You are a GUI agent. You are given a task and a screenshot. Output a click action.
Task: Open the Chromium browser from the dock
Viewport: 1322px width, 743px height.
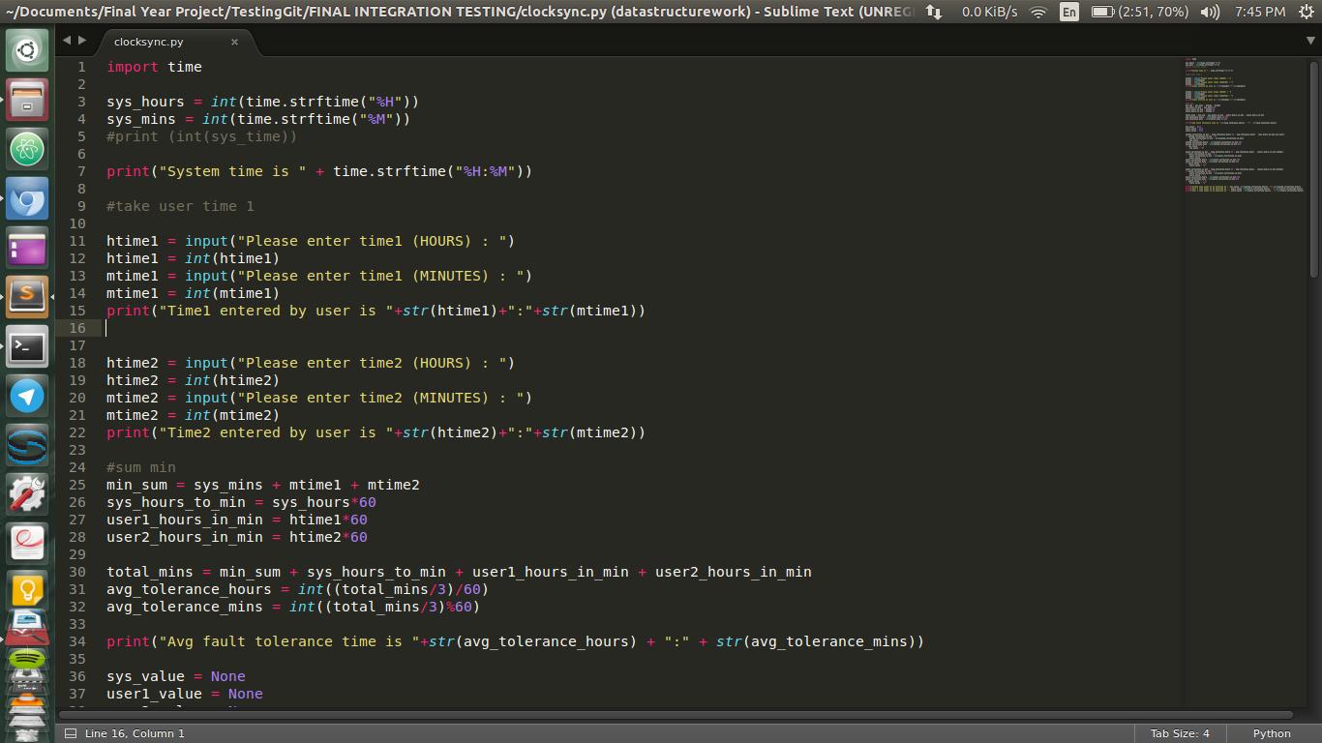tap(27, 198)
